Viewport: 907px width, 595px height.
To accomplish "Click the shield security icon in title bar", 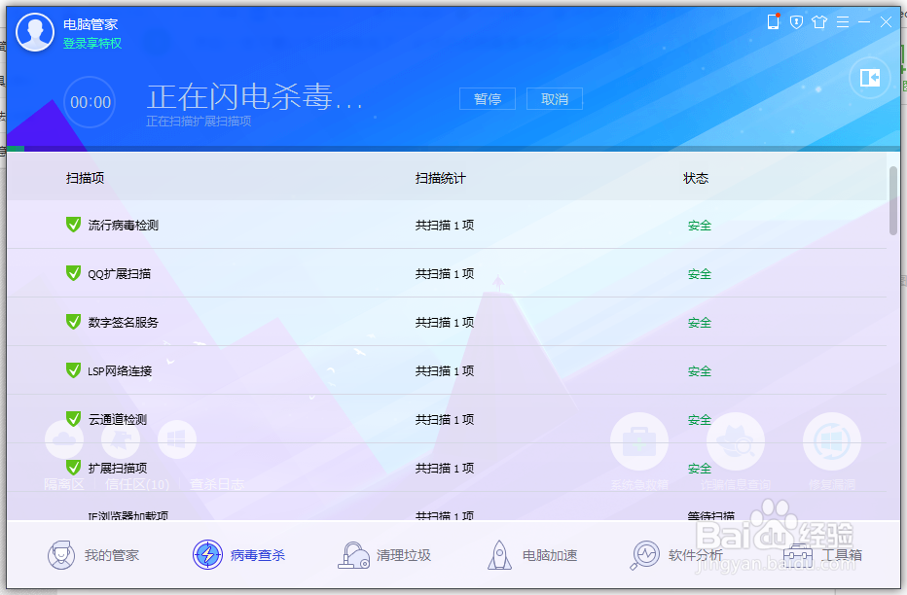I will (796, 22).
